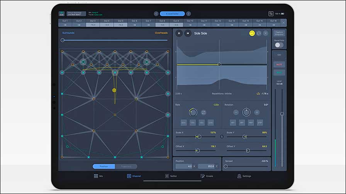The image size is (346, 194).
Task: Click the Offset X slider handle
Action: [x=198, y=151]
